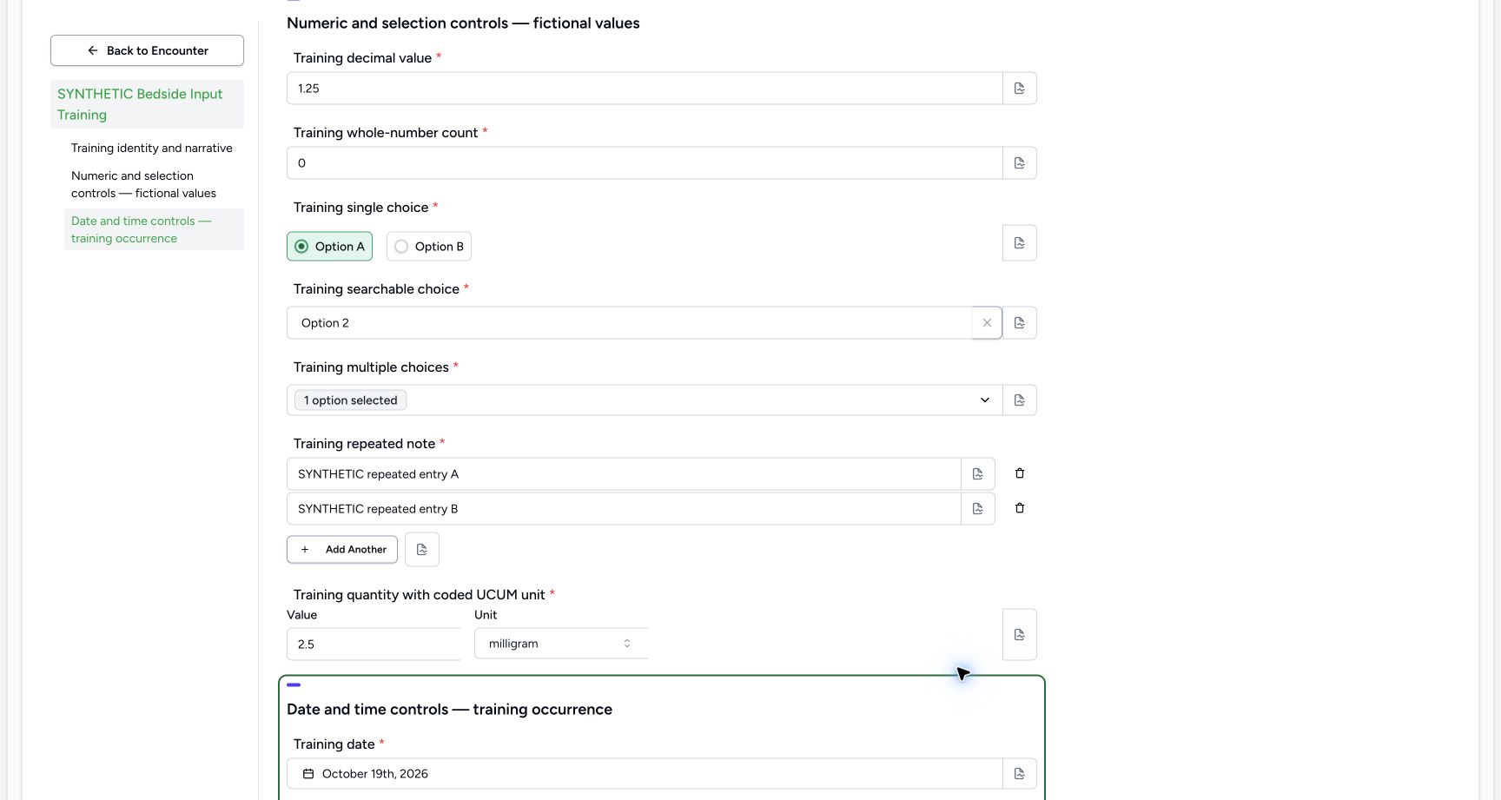Click the Add Another button
The width and height of the screenshot is (1501, 800).
click(342, 550)
